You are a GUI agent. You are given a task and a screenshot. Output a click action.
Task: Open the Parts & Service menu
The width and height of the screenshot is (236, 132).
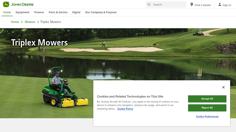pos(58,12)
